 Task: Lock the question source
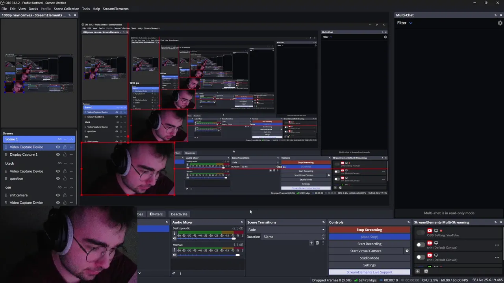click(x=65, y=178)
